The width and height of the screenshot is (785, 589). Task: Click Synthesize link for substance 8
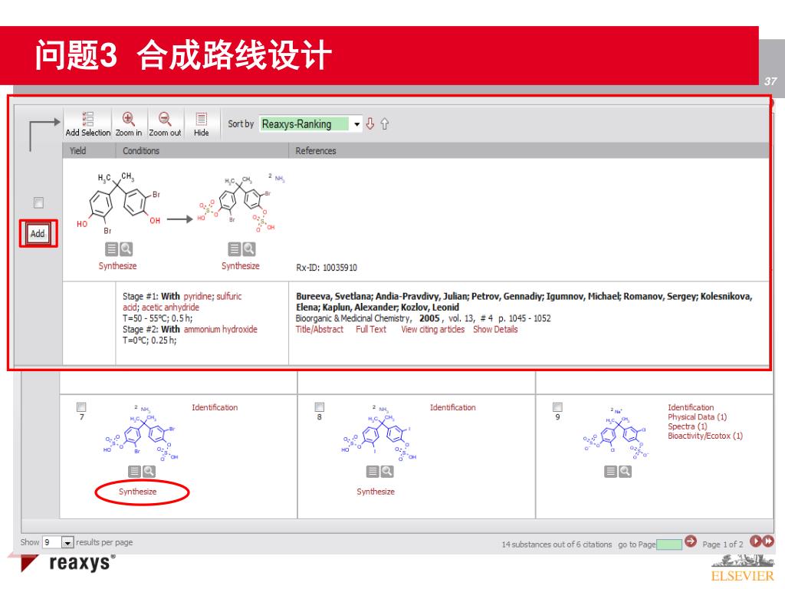(x=376, y=492)
